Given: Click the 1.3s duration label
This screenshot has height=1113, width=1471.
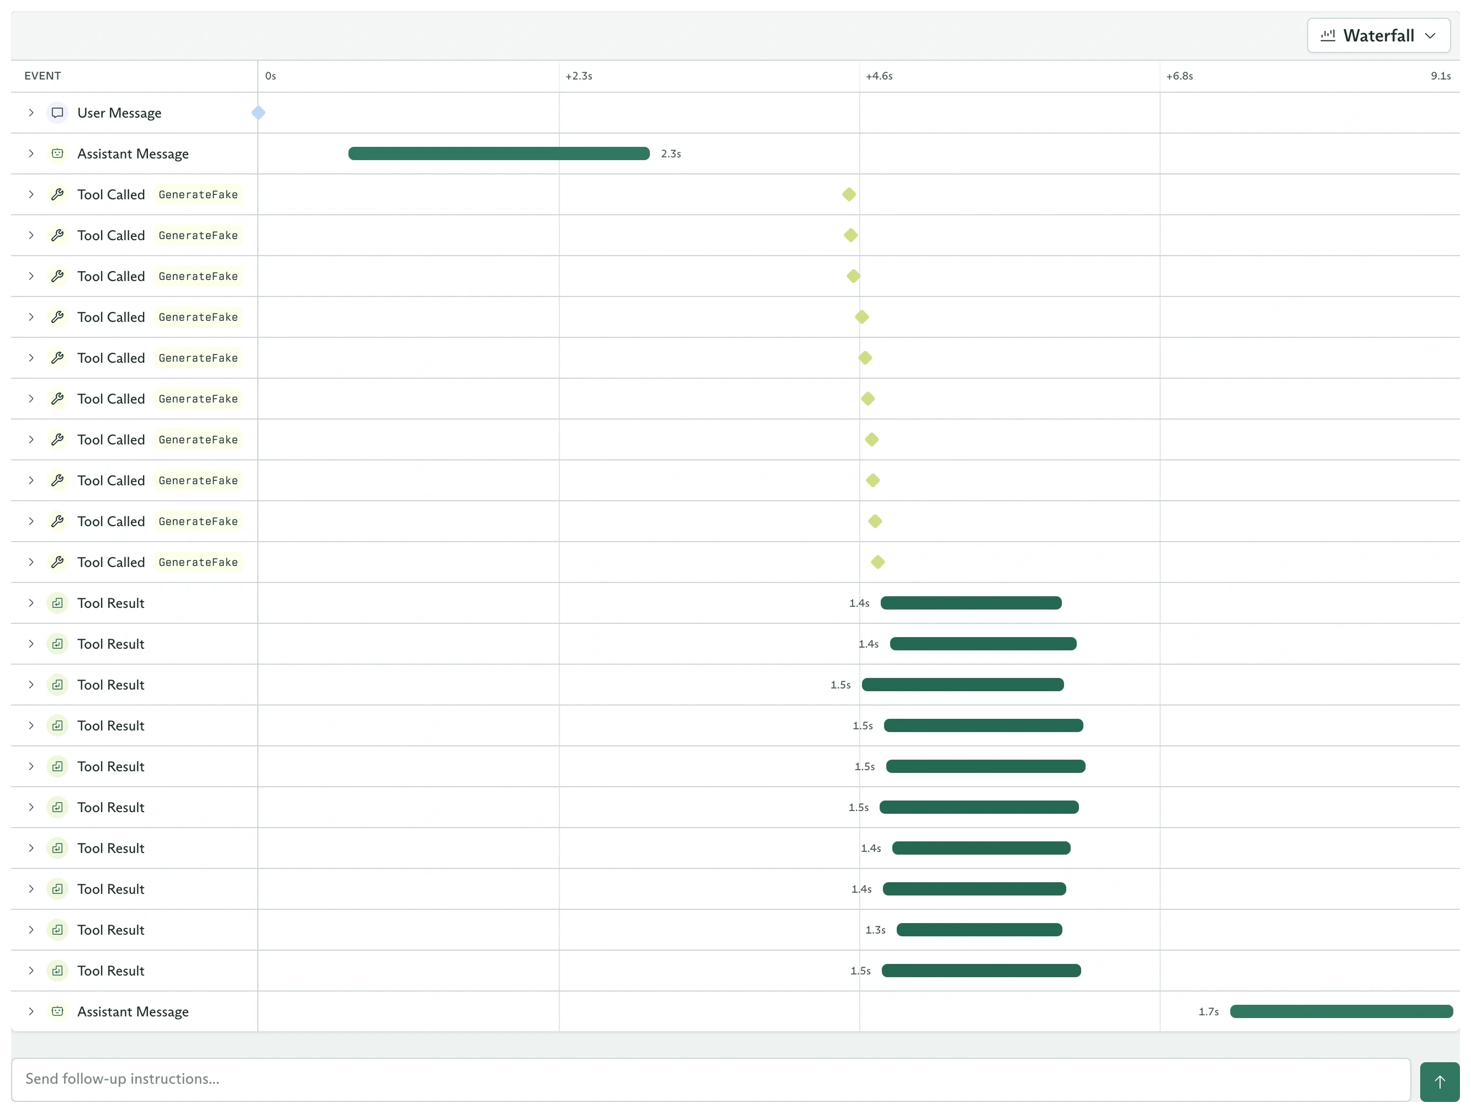Looking at the screenshot, I should 875,930.
